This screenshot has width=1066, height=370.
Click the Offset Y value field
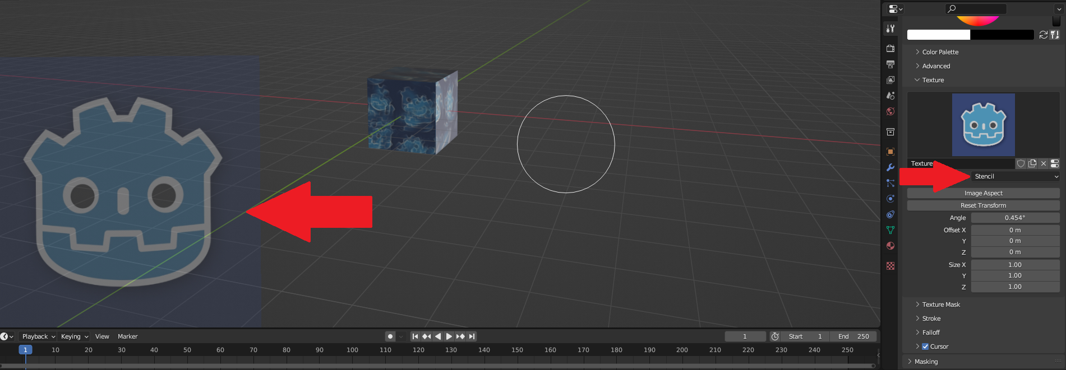(1016, 241)
